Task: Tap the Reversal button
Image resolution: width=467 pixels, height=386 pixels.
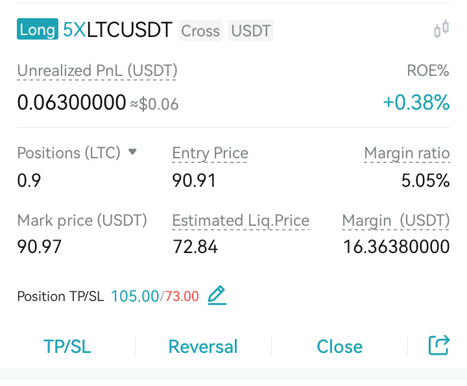Action: point(203,346)
